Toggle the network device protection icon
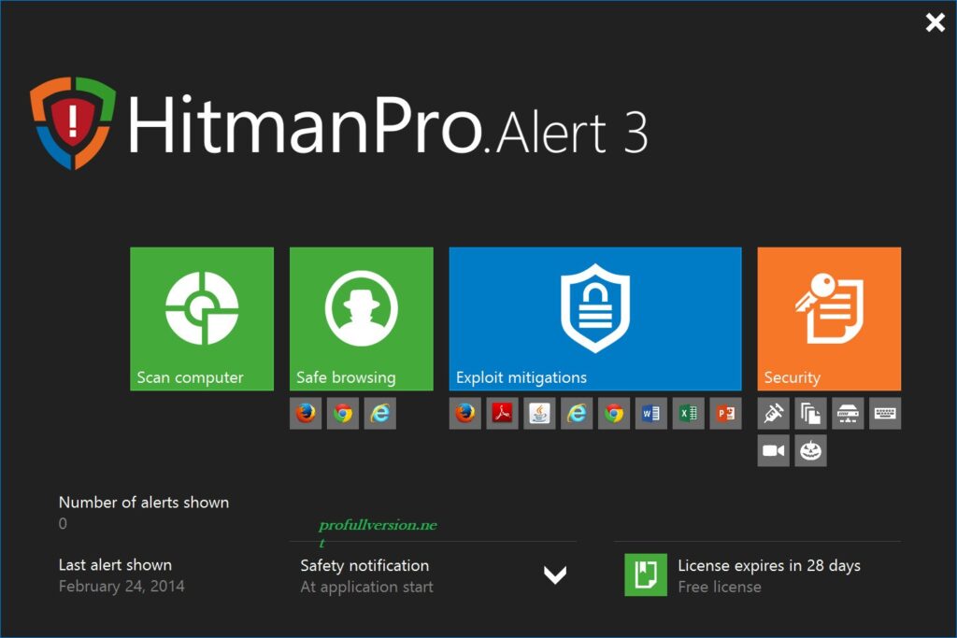 pyautogui.click(x=848, y=413)
